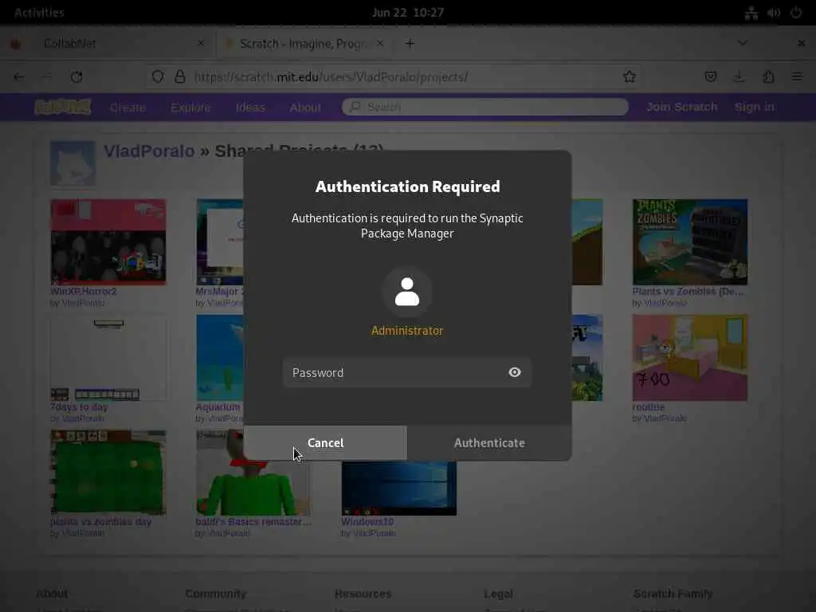The width and height of the screenshot is (816, 612).
Task: Close the Firefox browser window
Action: (802, 43)
